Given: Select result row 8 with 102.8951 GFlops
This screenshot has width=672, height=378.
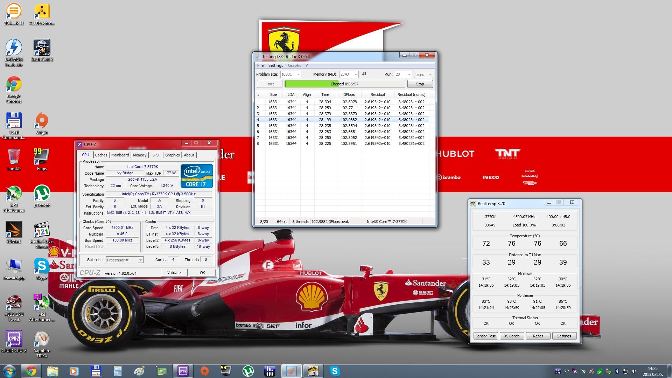Looking at the screenshot, I should pyautogui.click(x=342, y=143).
